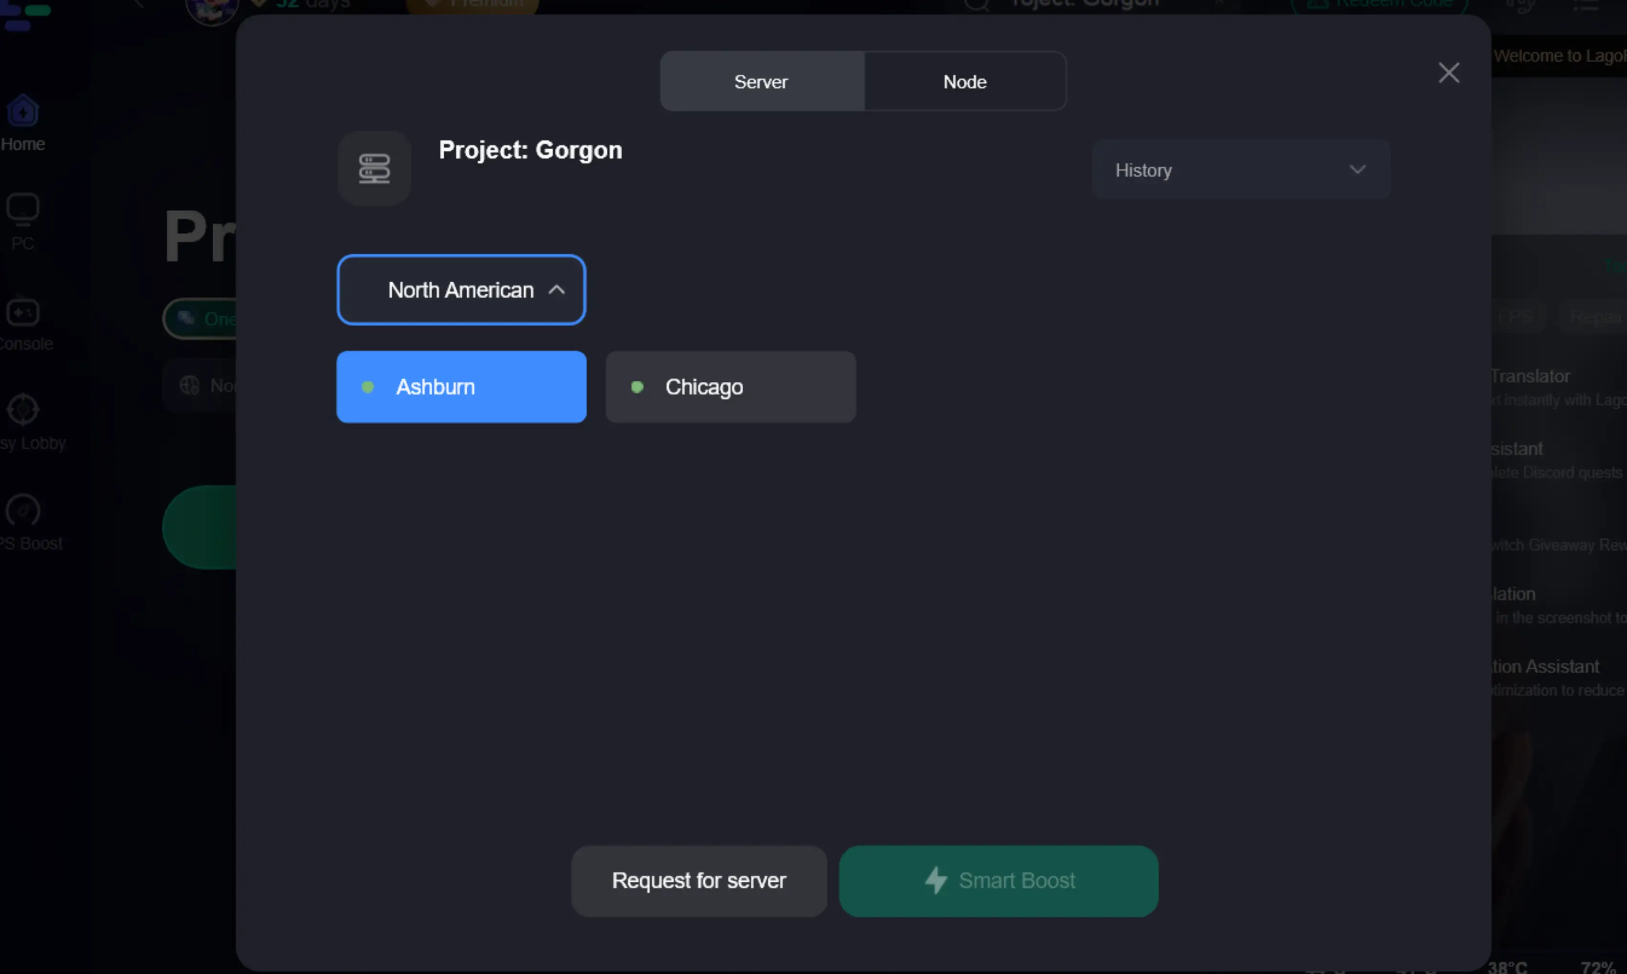
Task: Open the Console sidebar icon
Action: point(23,313)
